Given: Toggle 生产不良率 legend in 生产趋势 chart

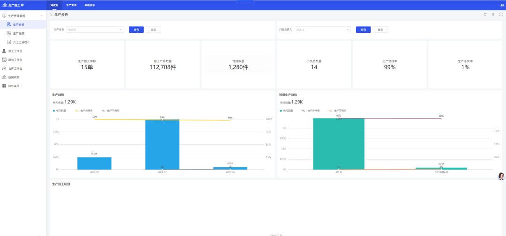Looking at the screenshot, I should tap(111, 111).
